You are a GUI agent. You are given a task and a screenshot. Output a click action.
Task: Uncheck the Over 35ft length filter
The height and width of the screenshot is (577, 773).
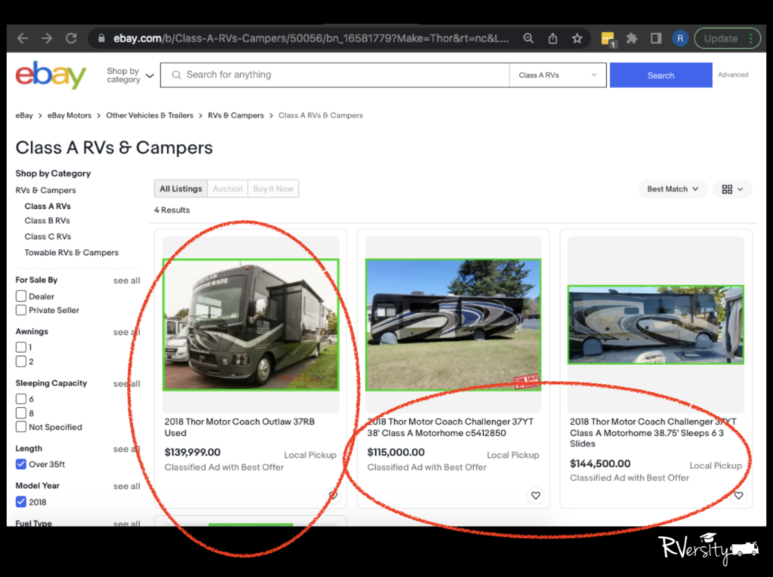coord(21,465)
